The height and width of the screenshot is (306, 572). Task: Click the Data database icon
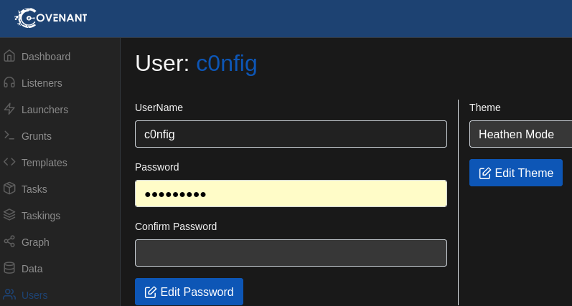pos(9,268)
